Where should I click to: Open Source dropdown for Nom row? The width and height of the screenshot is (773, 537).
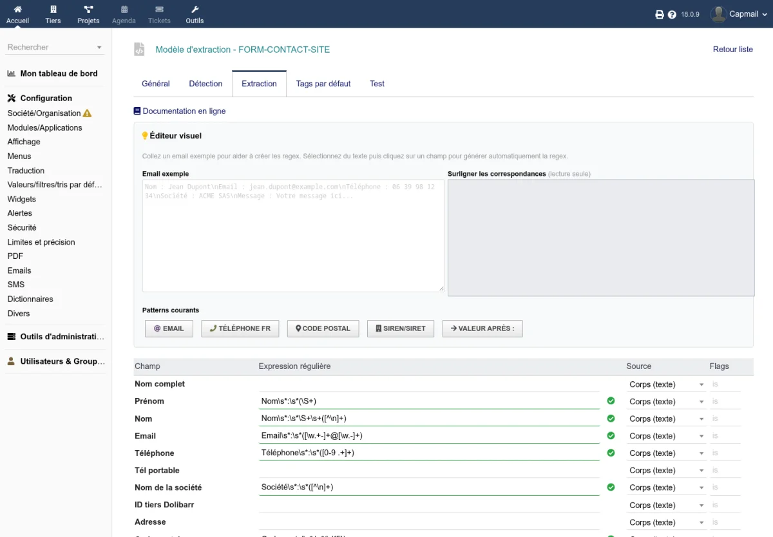[x=667, y=419]
